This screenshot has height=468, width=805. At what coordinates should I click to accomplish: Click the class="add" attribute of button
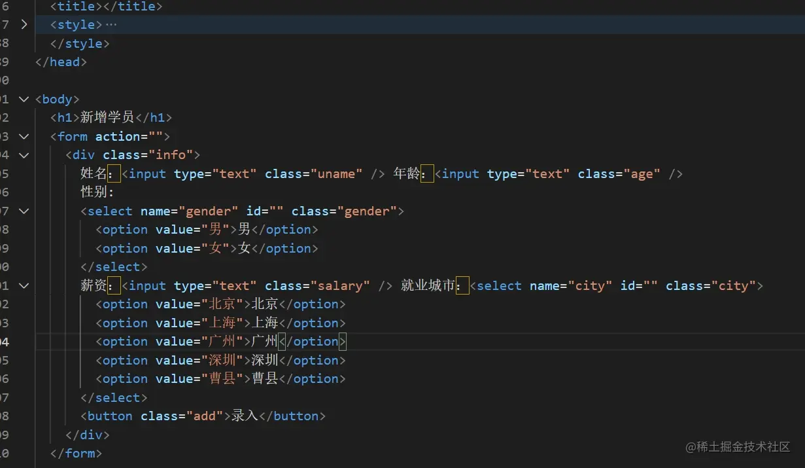point(182,416)
